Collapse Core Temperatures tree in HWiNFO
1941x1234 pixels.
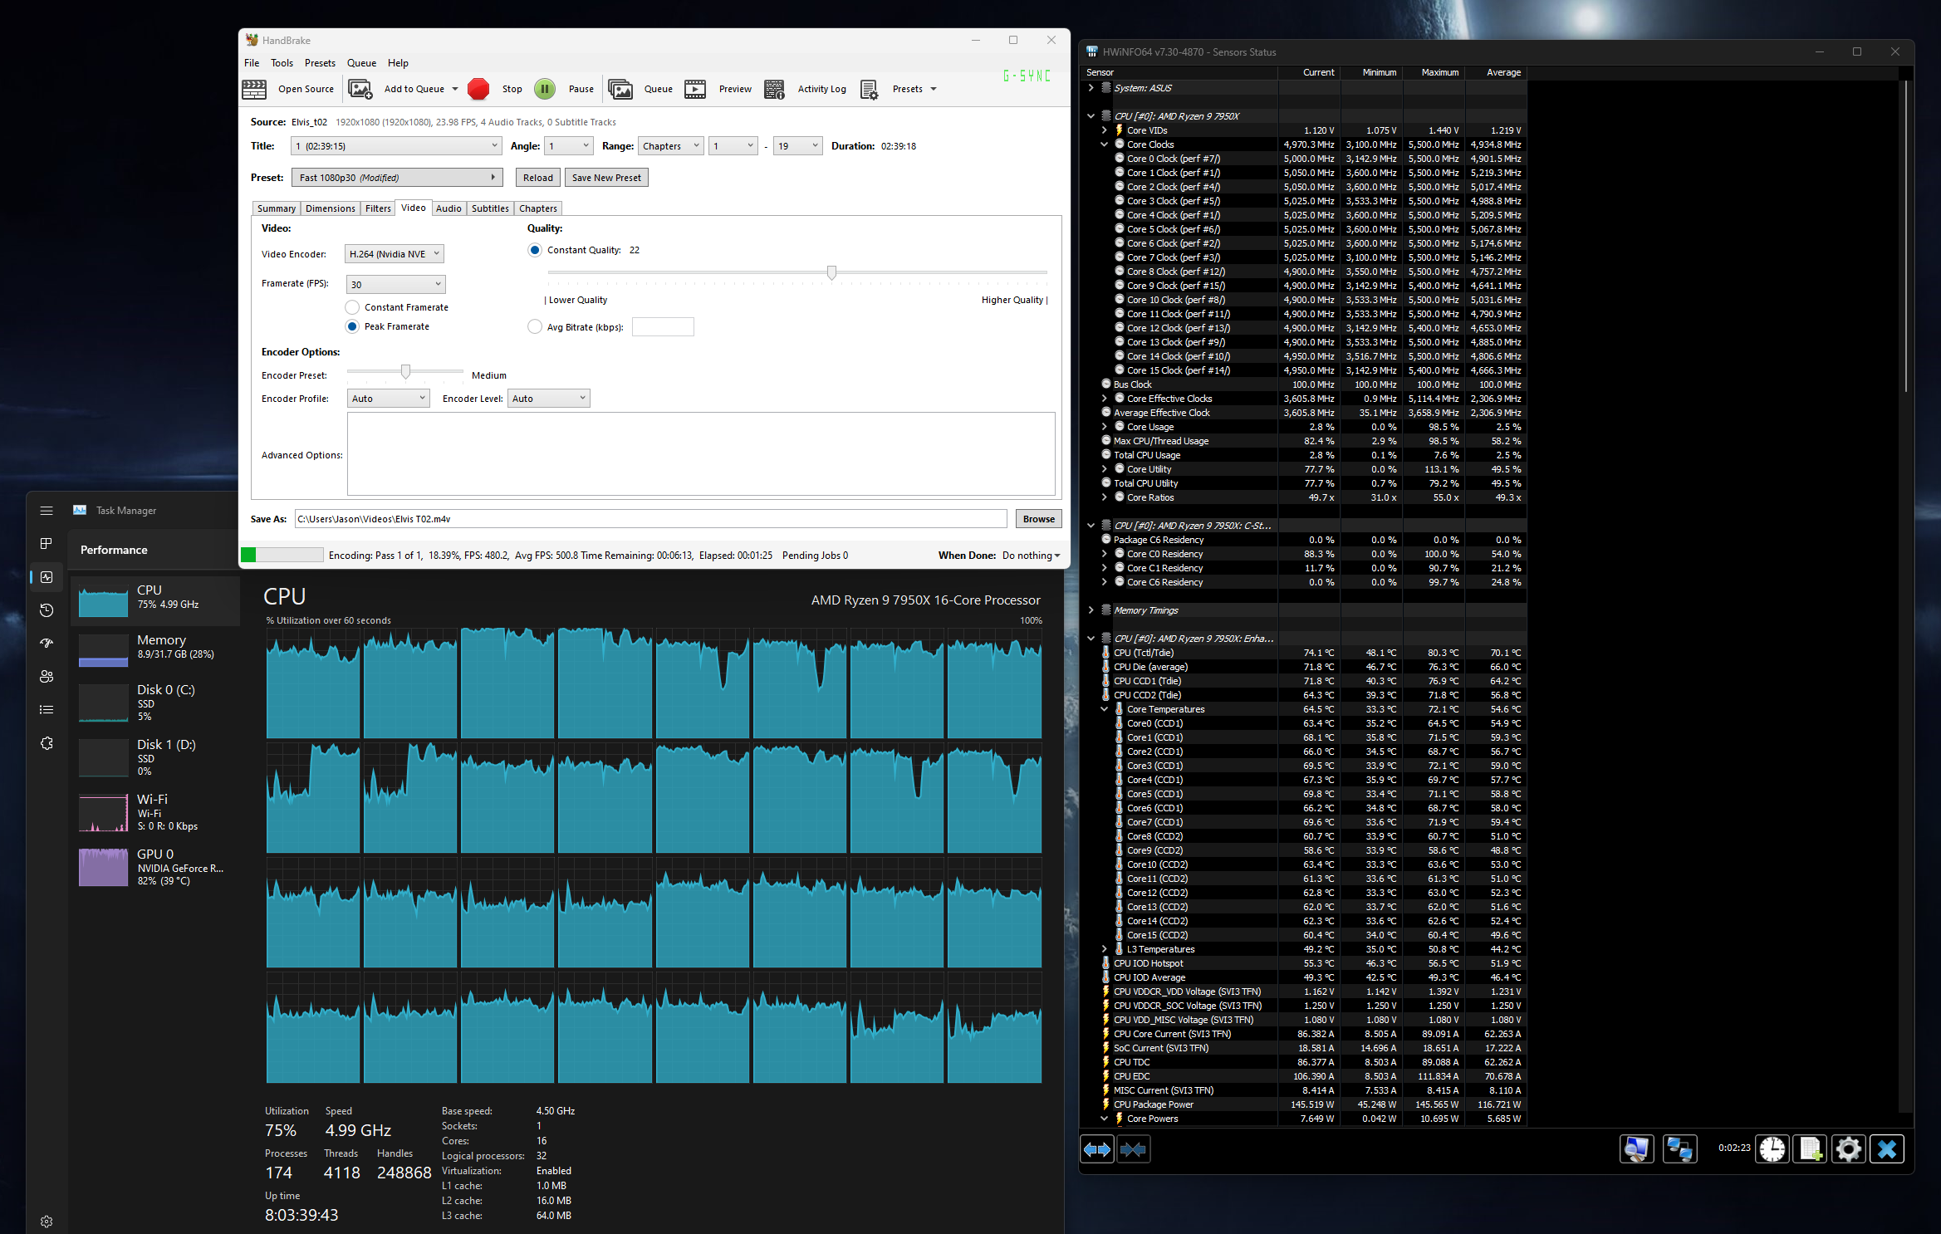[x=1105, y=709]
